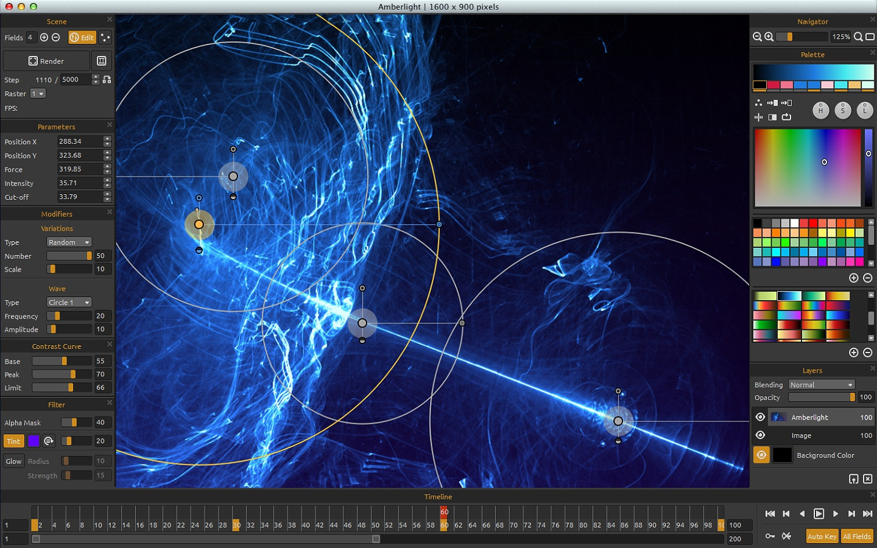This screenshot has width=877, height=548.
Task: Click the empty-swatch arrow icon in Palette
Action: [786, 103]
